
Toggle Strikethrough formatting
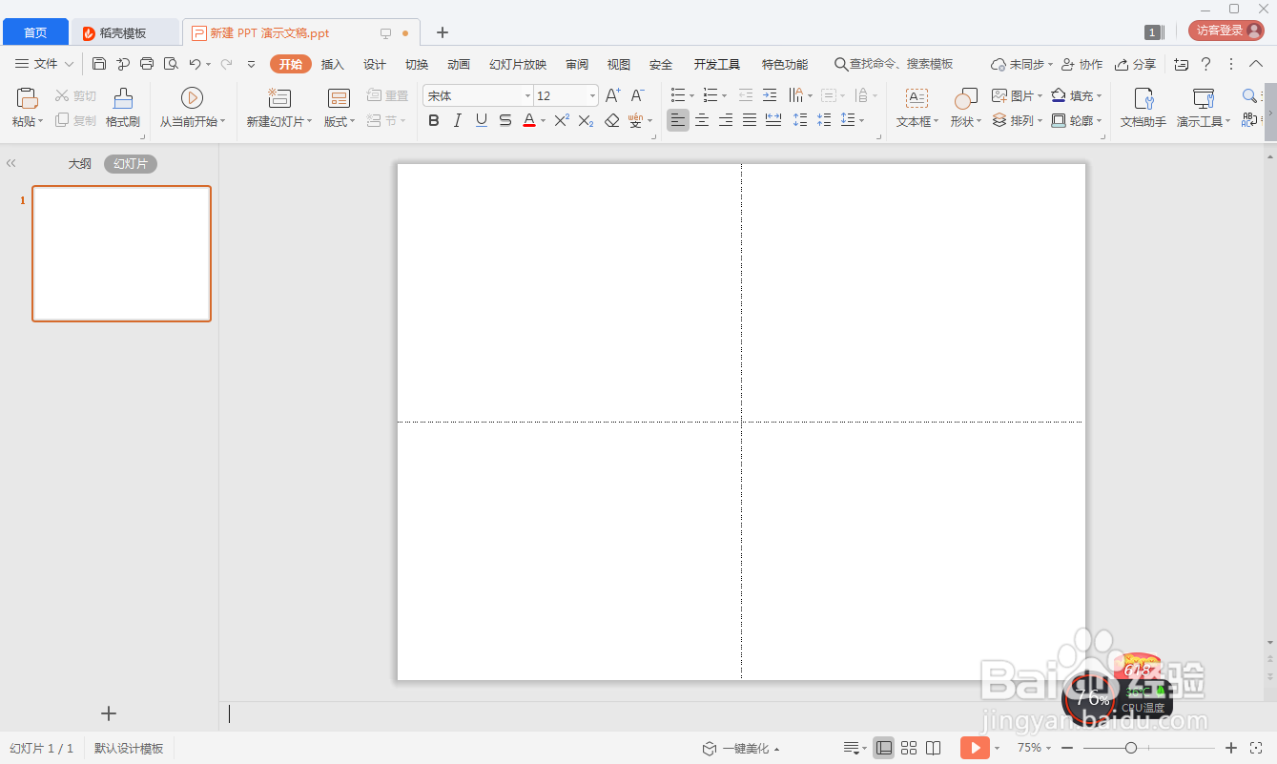point(505,120)
